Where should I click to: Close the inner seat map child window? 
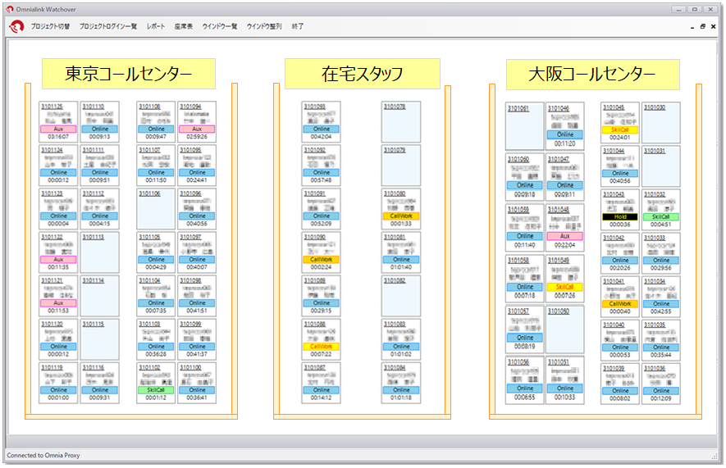[x=713, y=27]
